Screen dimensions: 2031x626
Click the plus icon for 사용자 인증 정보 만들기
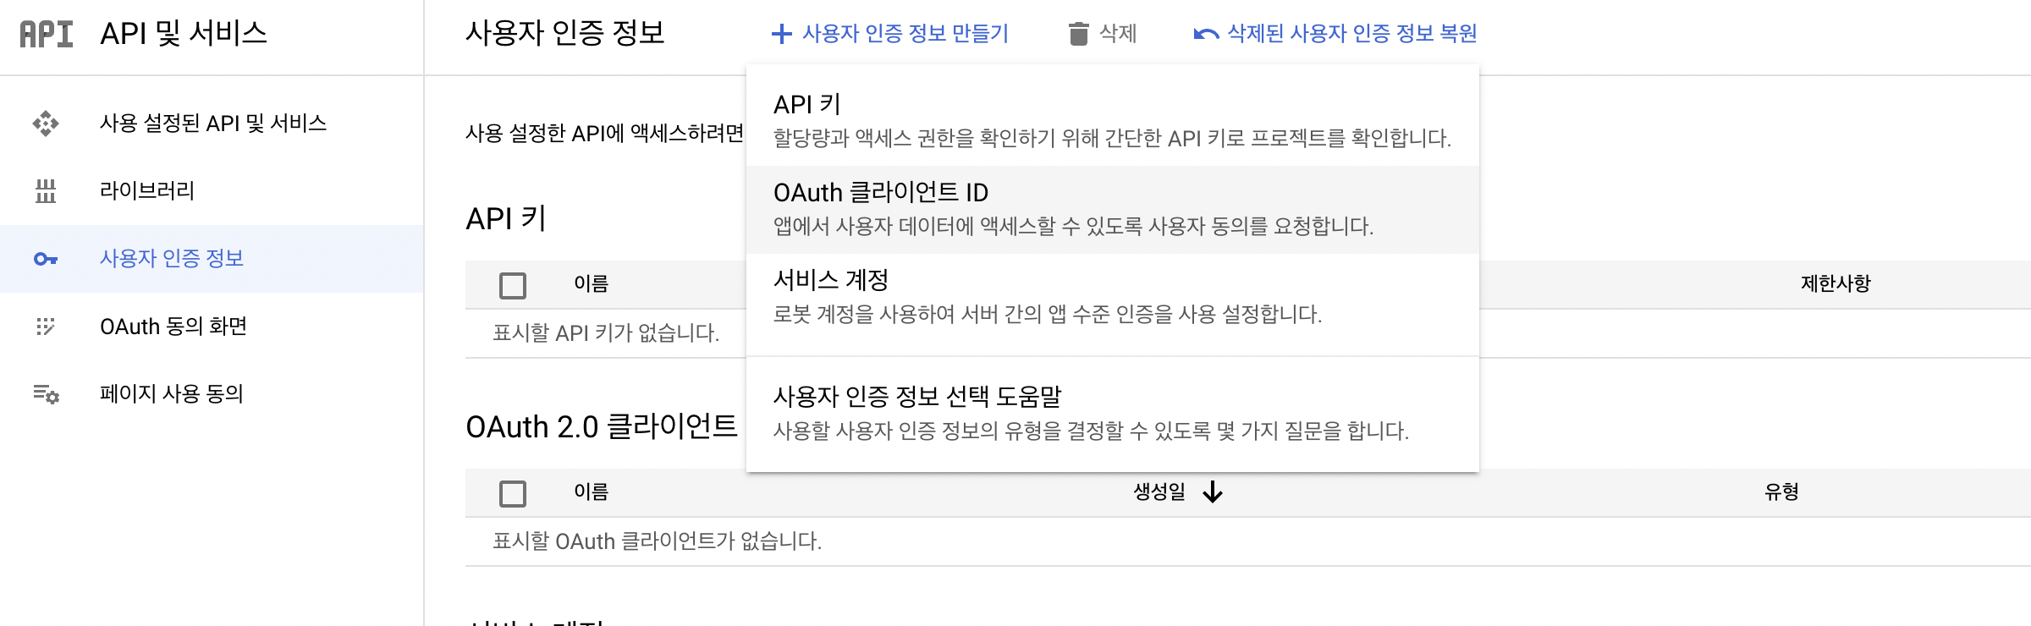click(781, 34)
